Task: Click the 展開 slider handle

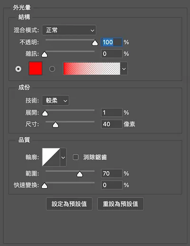Action: [45, 113]
